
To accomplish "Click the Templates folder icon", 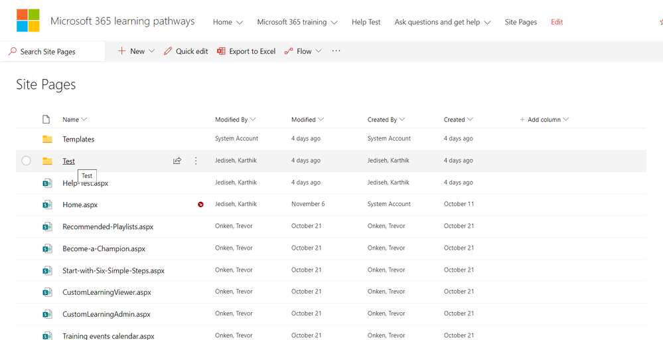I will 47,139.
